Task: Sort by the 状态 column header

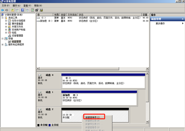Action: [109, 15]
